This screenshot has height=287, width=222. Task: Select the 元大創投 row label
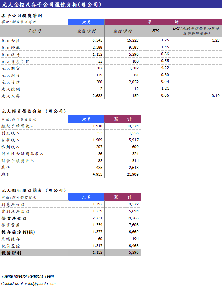click(x=11, y=75)
